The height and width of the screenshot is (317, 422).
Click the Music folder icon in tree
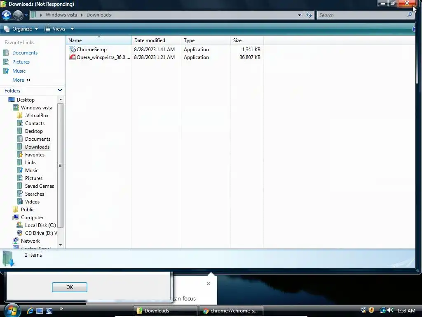(20, 170)
